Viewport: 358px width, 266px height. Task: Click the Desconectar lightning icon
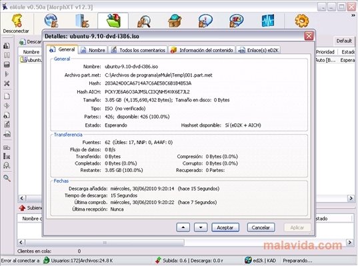pos(17,21)
